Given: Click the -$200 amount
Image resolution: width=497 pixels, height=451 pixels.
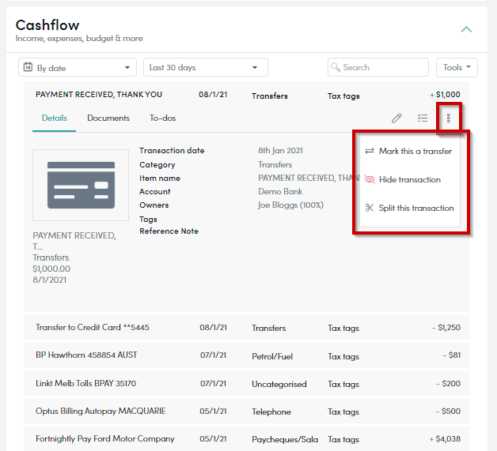Looking at the screenshot, I should (x=449, y=384).
